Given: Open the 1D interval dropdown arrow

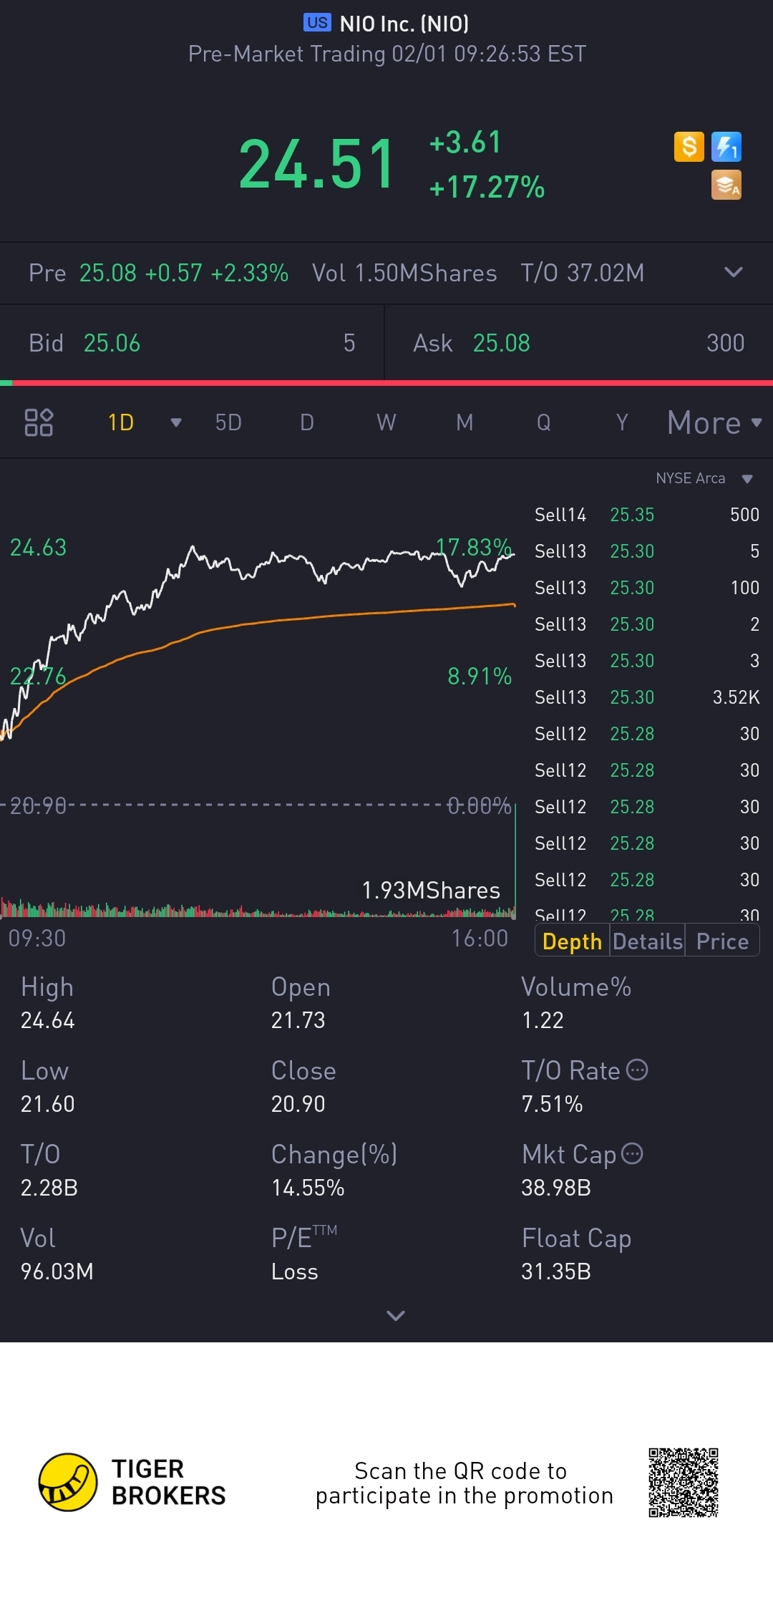Looking at the screenshot, I should (x=175, y=422).
